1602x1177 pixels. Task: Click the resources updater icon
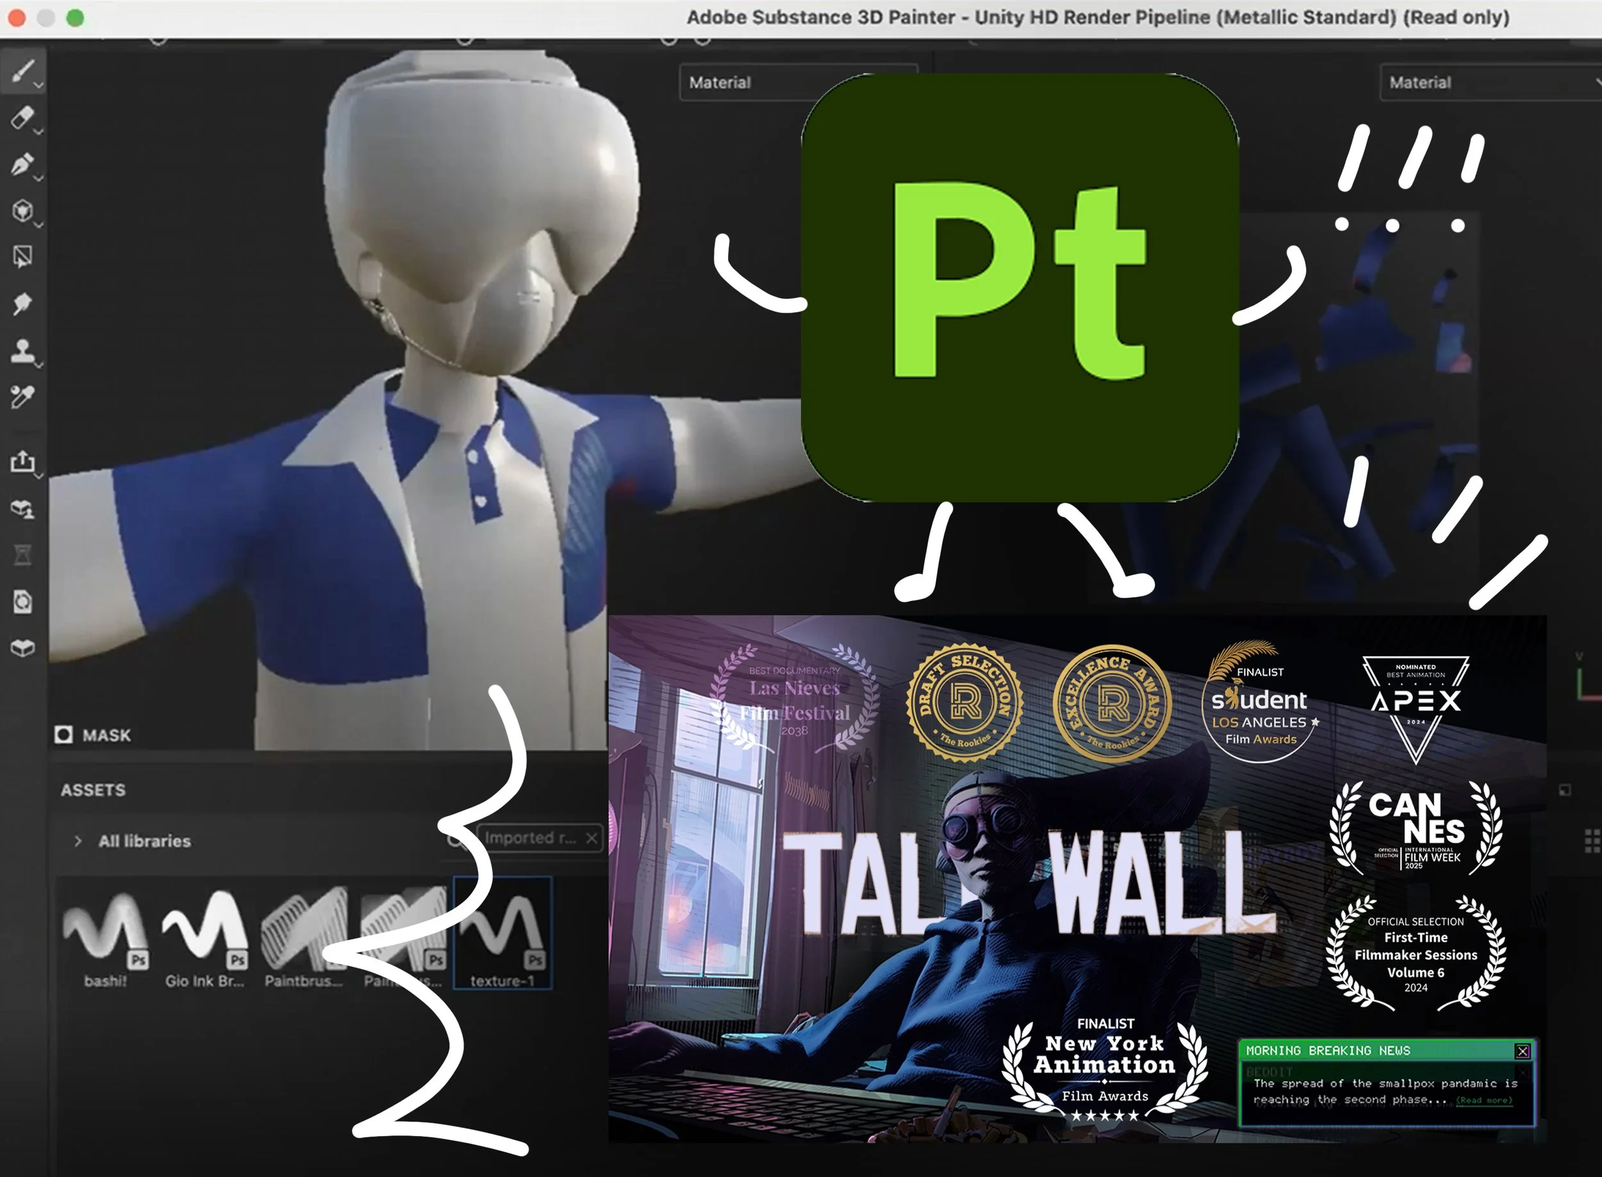(x=24, y=602)
